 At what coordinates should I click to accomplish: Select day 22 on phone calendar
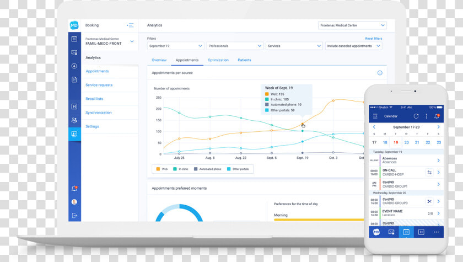(428, 142)
